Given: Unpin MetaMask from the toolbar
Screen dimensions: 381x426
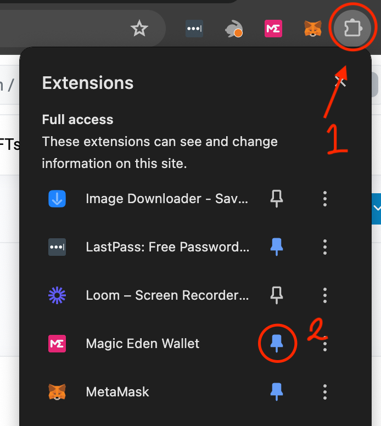Looking at the screenshot, I should (x=277, y=392).
